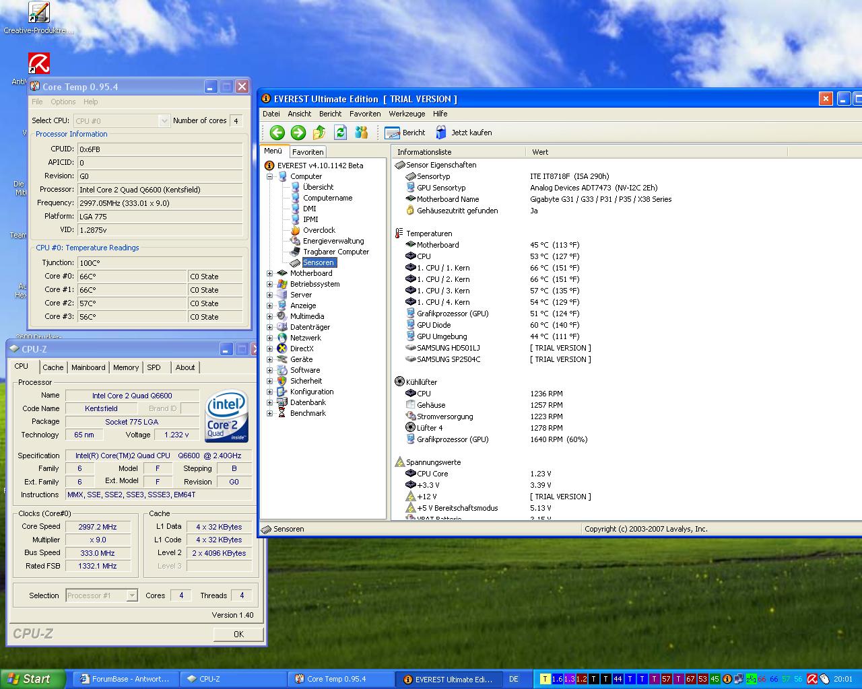Expand the Benchmark tree node
862x689 pixels.
click(x=270, y=413)
